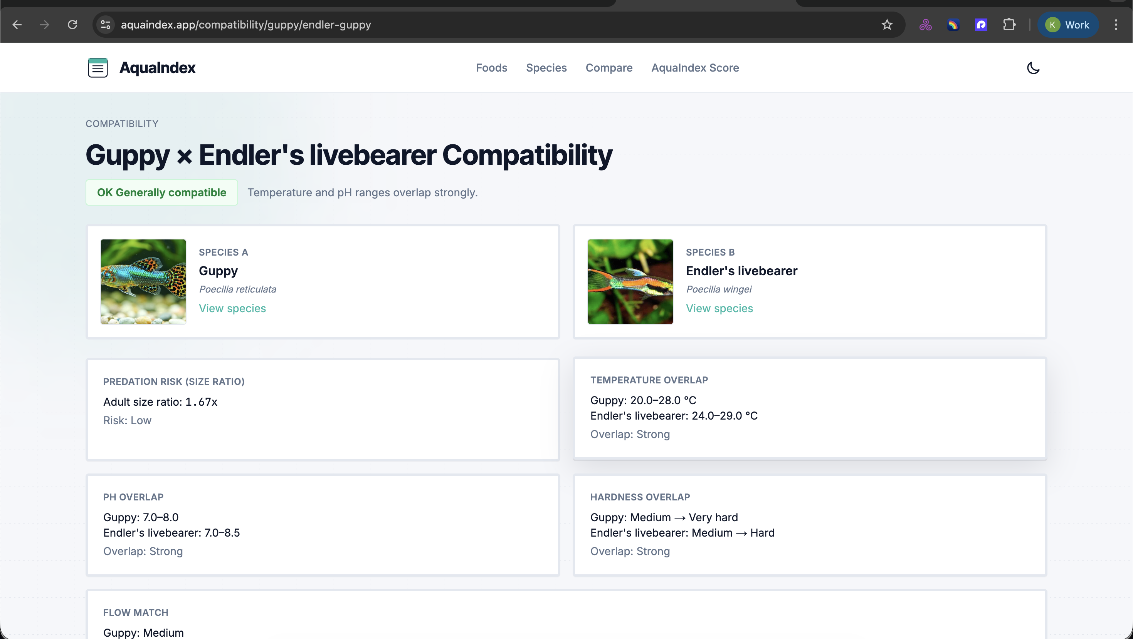Go back using the browser back arrow

point(17,25)
